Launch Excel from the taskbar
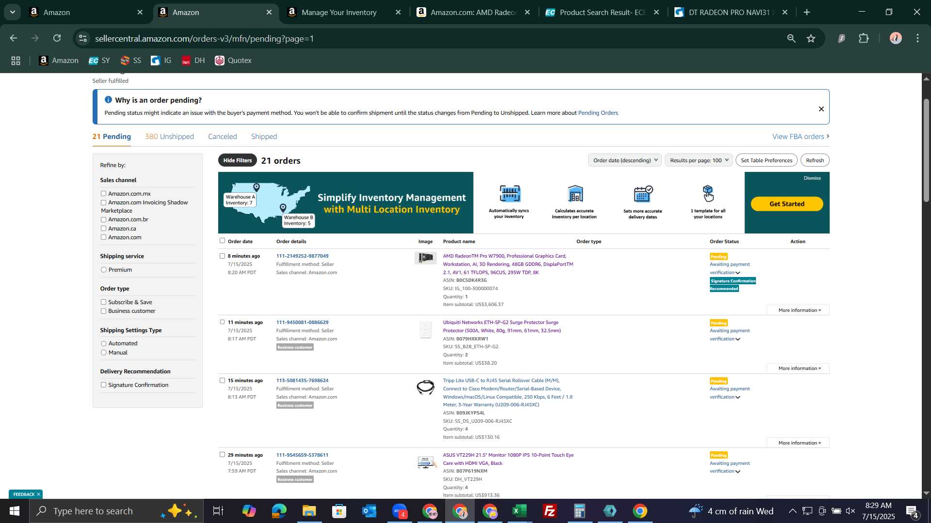931x523 pixels. coord(520,511)
